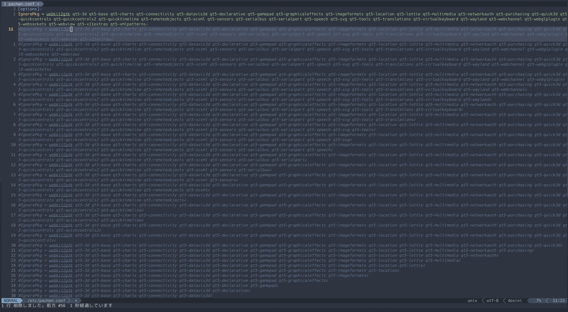Screen dimensions: 568x312
Task: Click the unix file format indicator
Action: 472,300
